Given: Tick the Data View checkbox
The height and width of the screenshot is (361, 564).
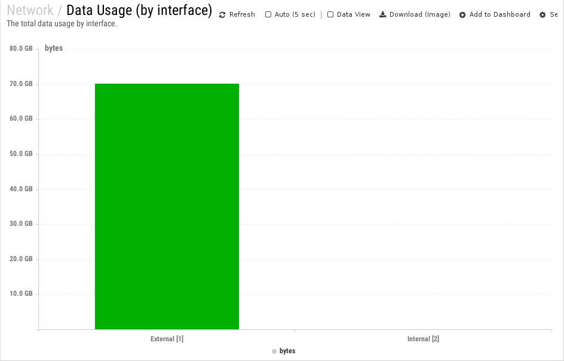Looking at the screenshot, I should click(x=330, y=14).
